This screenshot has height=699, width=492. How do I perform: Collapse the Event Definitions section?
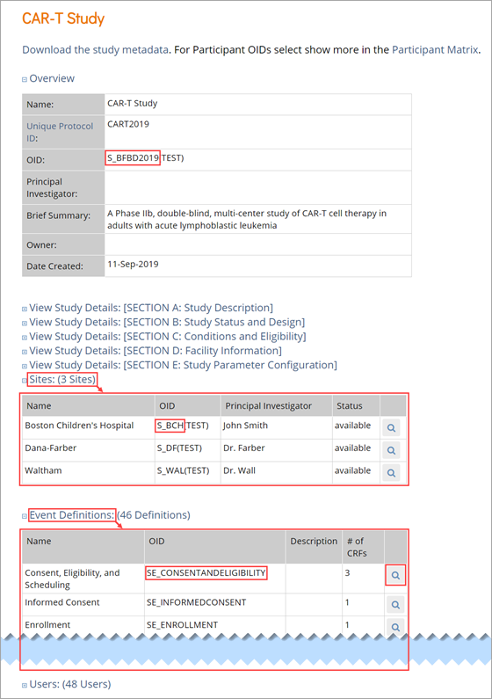click(106, 515)
